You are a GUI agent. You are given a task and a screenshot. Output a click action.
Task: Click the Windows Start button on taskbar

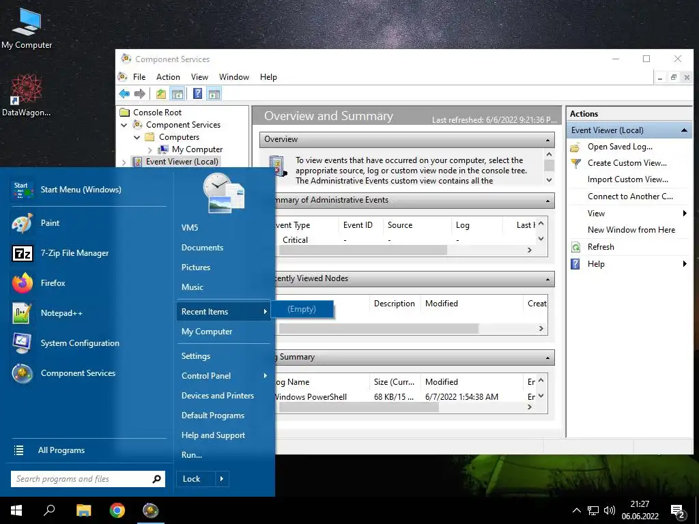(16, 510)
